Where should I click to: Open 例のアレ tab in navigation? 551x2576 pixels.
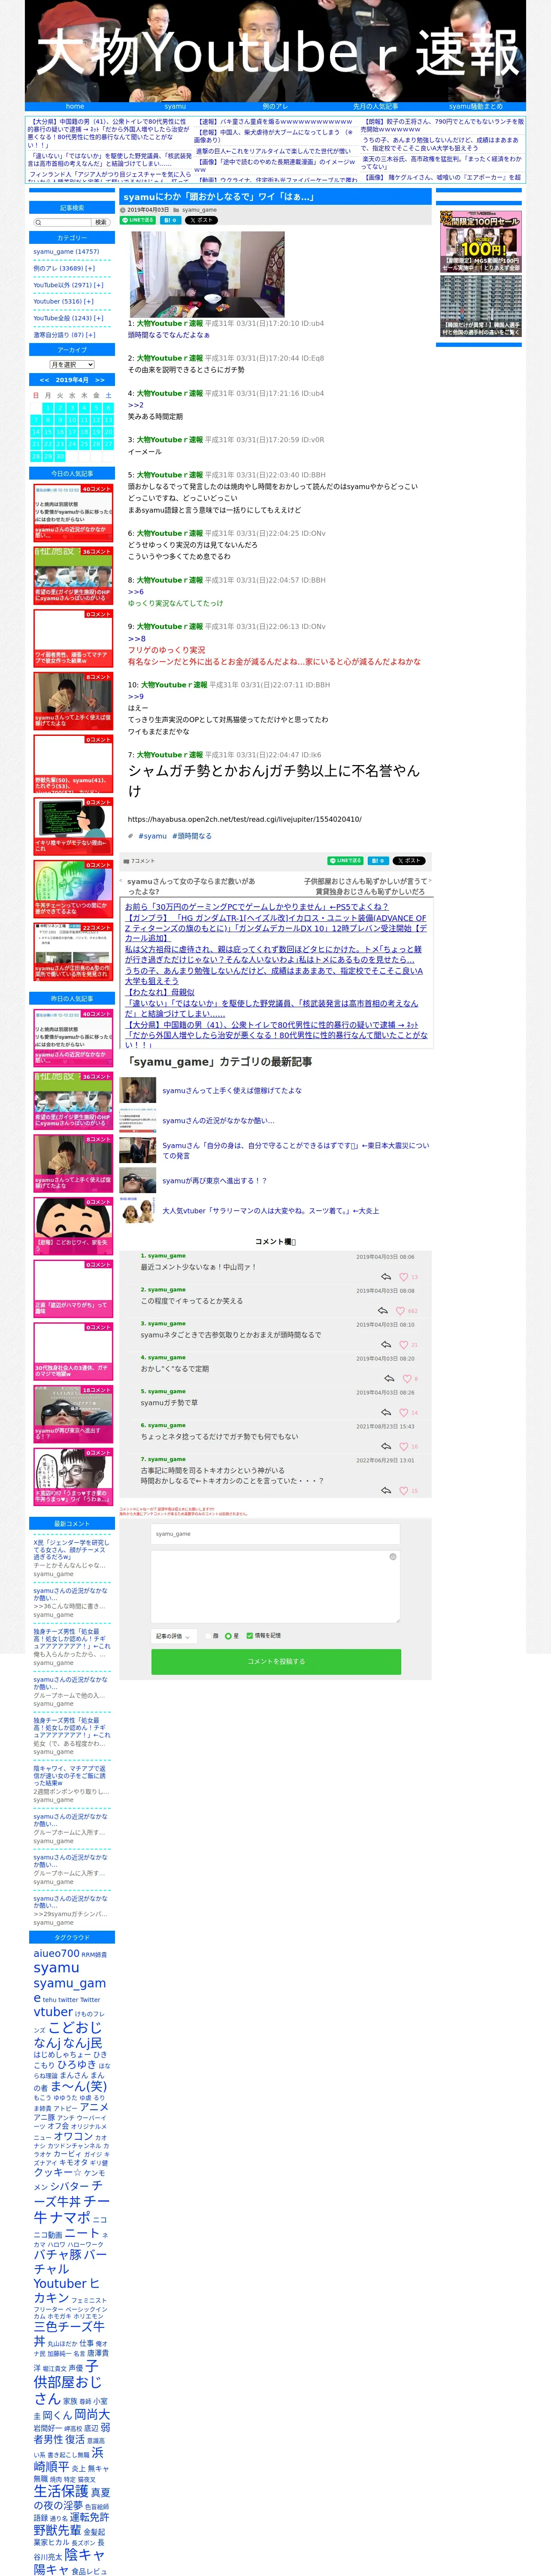[x=275, y=106]
